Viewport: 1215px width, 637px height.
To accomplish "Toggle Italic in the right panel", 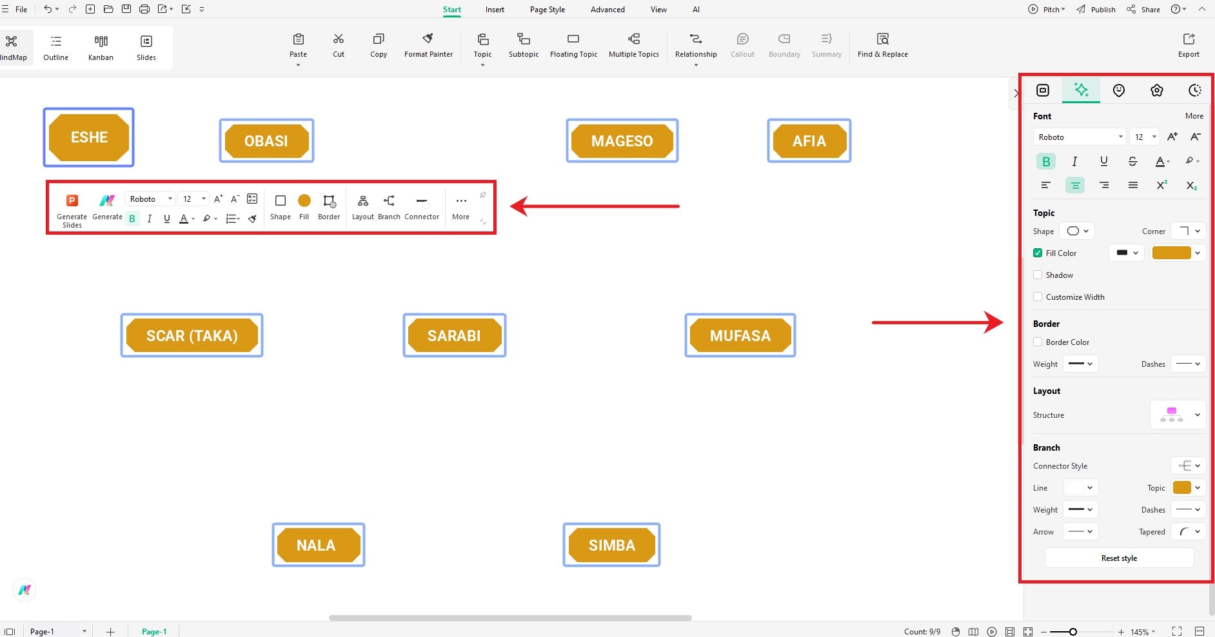I will (x=1074, y=161).
